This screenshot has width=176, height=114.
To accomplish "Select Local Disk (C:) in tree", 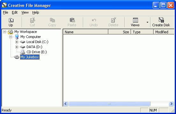I will click(37, 42).
